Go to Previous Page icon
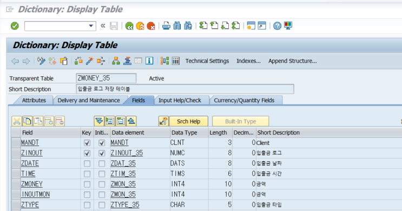 click(x=214, y=25)
